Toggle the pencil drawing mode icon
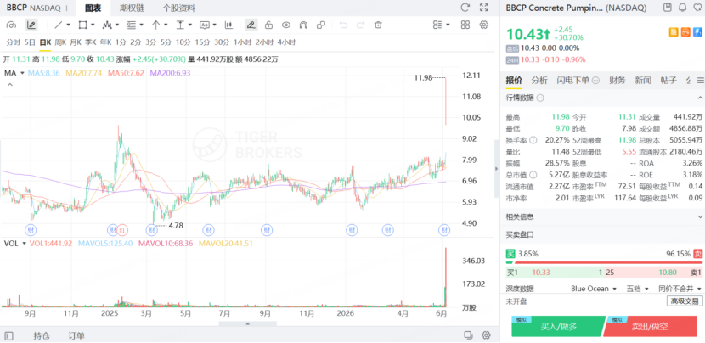Viewport: 705px width, 343px height. (31, 25)
